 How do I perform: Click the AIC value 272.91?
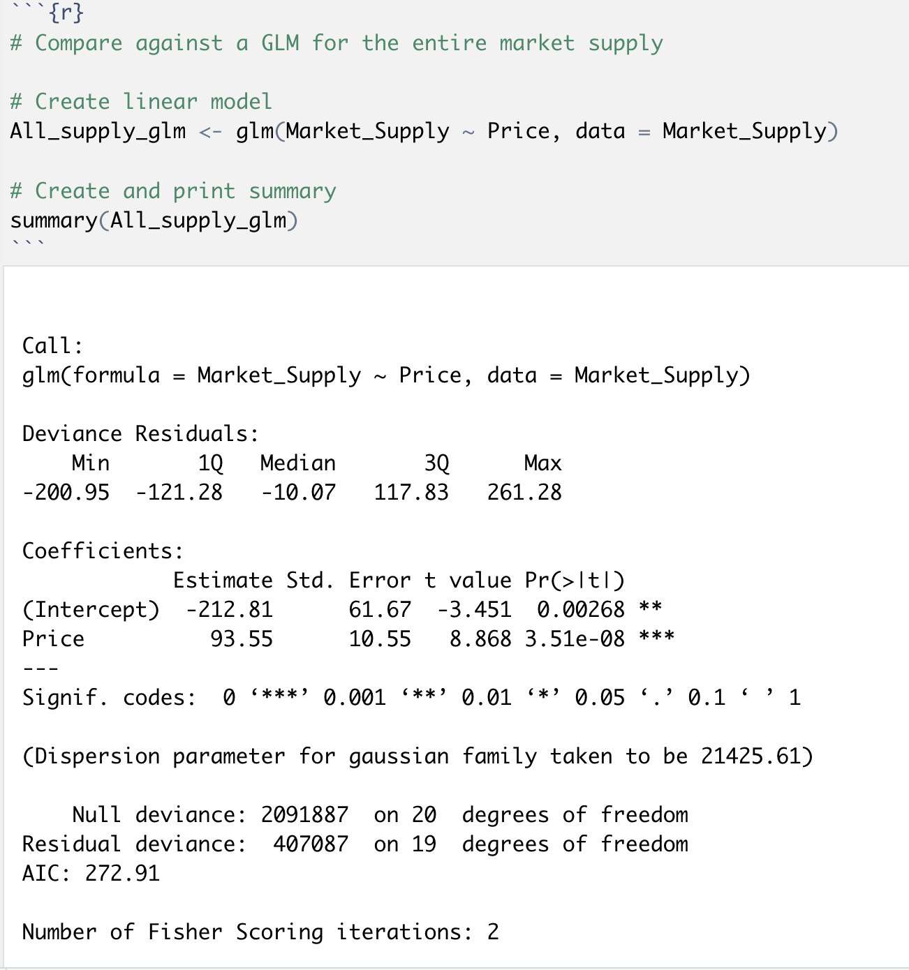click(122, 874)
